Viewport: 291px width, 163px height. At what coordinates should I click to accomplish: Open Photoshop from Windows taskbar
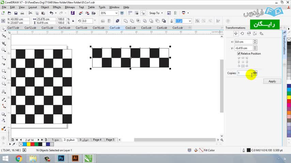[61, 158]
